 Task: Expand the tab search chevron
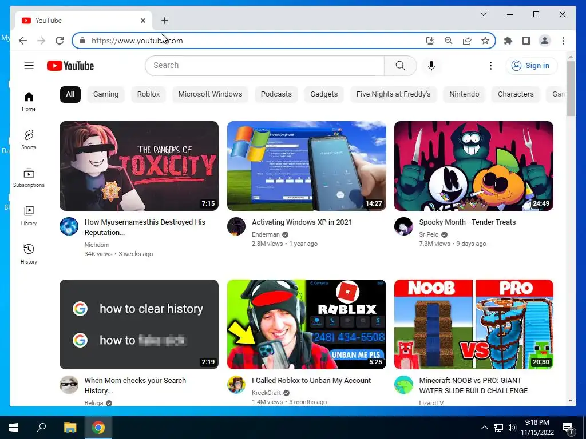pos(483,14)
